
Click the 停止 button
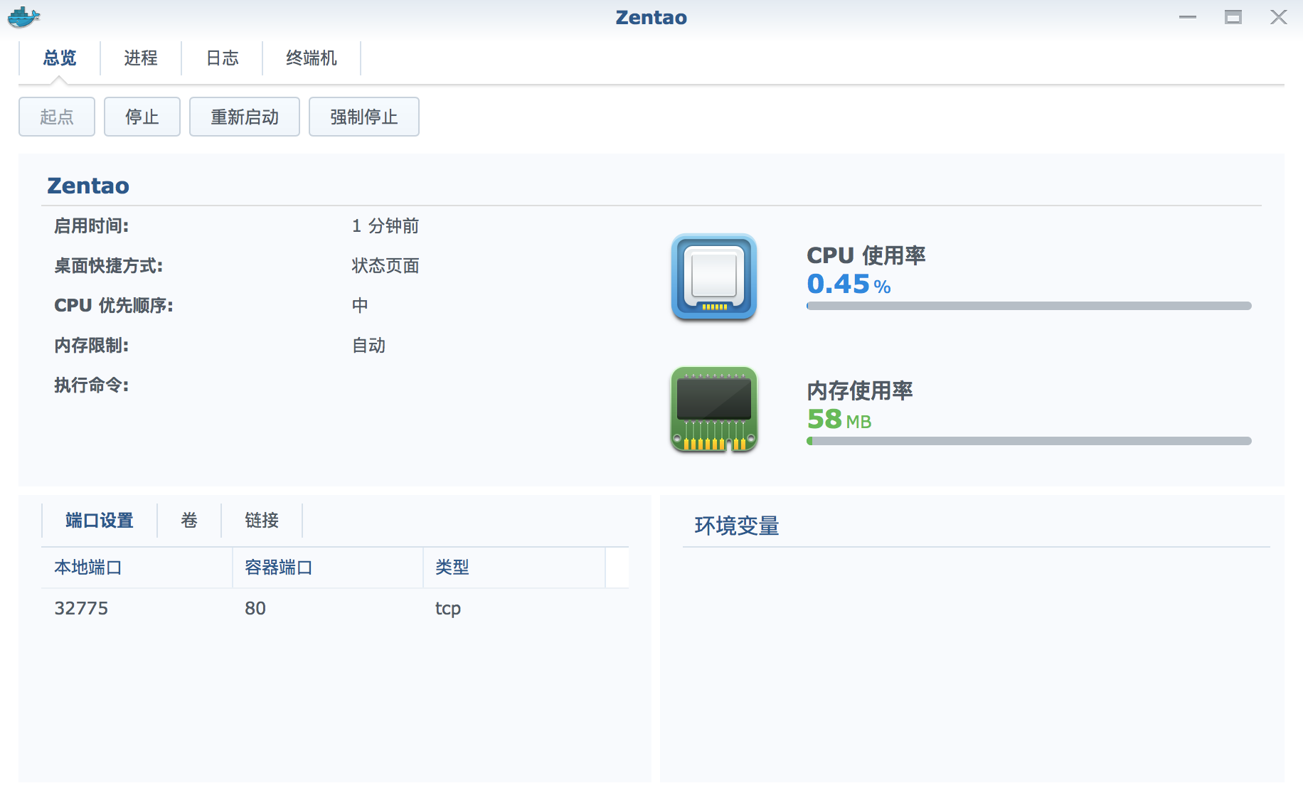pyautogui.click(x=142, y=117)
